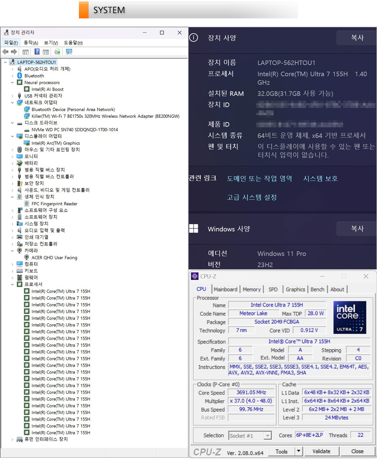Expand the Bluetooth category
The height and width of the screenshot is (459, 377).
coord(13,76)
